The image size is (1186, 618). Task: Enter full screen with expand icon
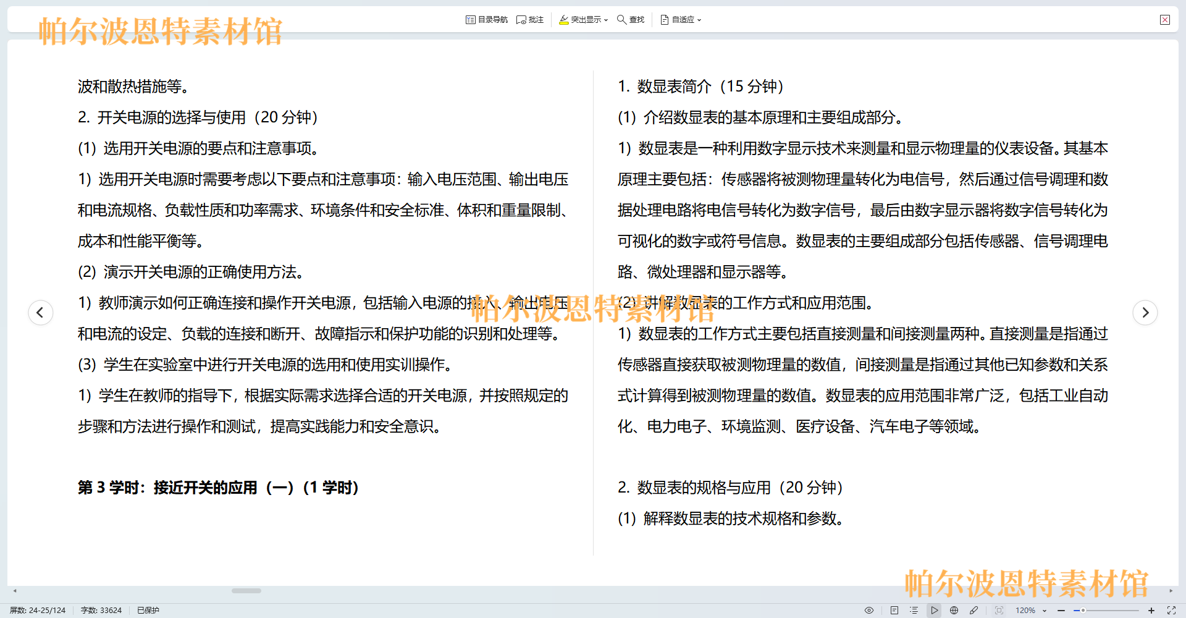1171,610
